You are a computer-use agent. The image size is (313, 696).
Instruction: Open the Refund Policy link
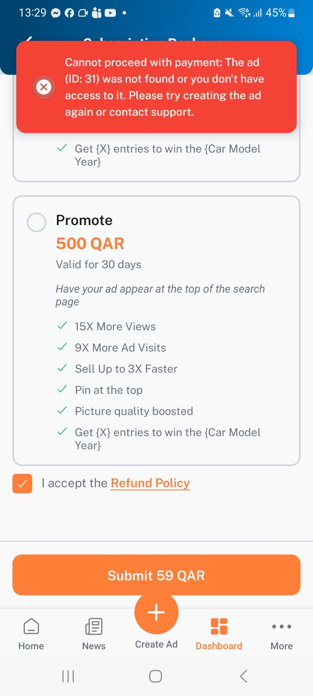click(150, 483)
